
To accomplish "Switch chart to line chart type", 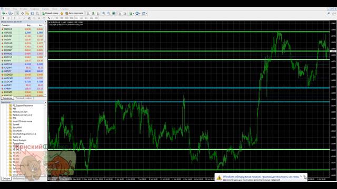I will 98,13.
